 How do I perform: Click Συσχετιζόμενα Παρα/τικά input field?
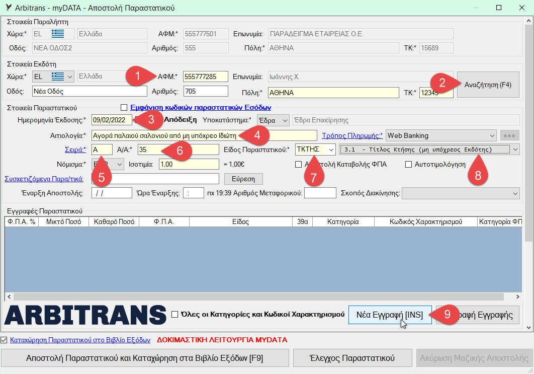coord(155,179)
